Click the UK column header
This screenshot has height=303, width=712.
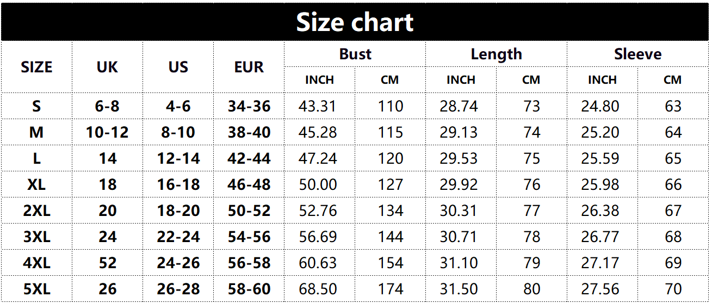coord(107,67)
